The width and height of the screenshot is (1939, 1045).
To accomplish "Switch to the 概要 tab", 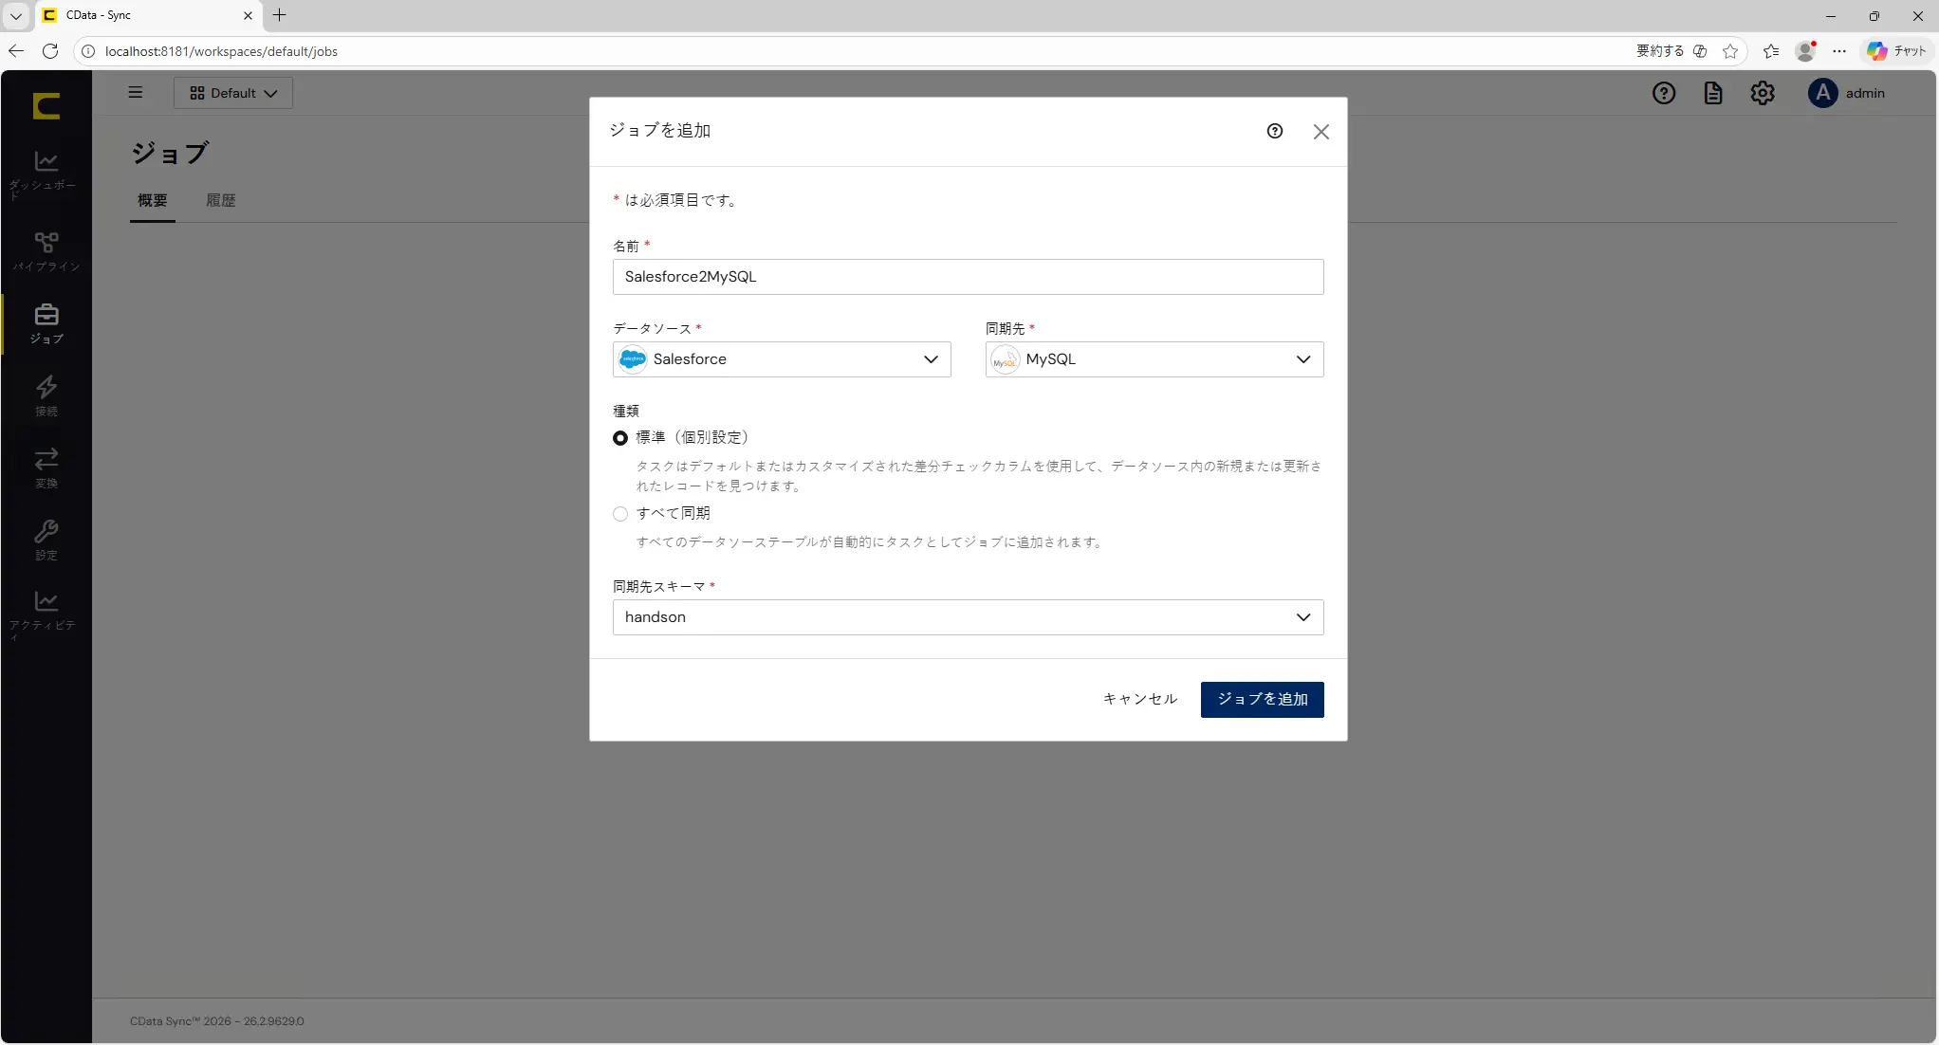I will pyautogui.click(x=153, y=201).
